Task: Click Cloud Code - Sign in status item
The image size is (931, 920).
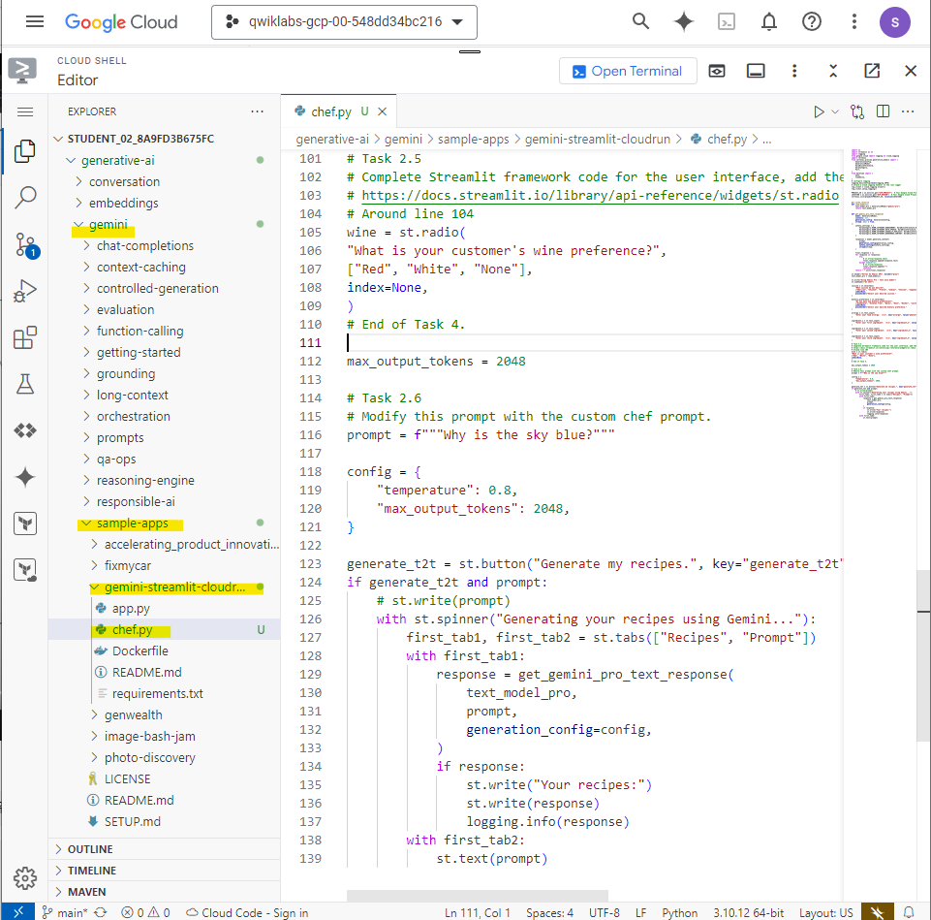Action: pyautogui.click(x=247, y=912)
